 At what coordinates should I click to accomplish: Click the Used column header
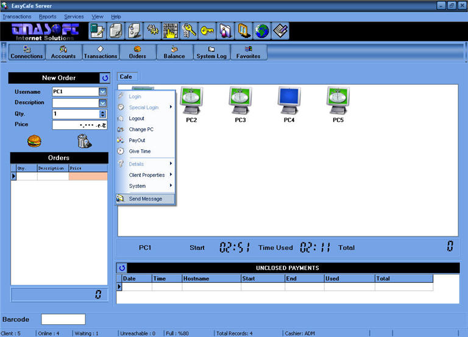click(x=350, y=278)
